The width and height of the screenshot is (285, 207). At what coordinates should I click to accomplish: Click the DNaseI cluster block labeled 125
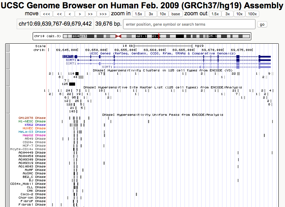72,84
